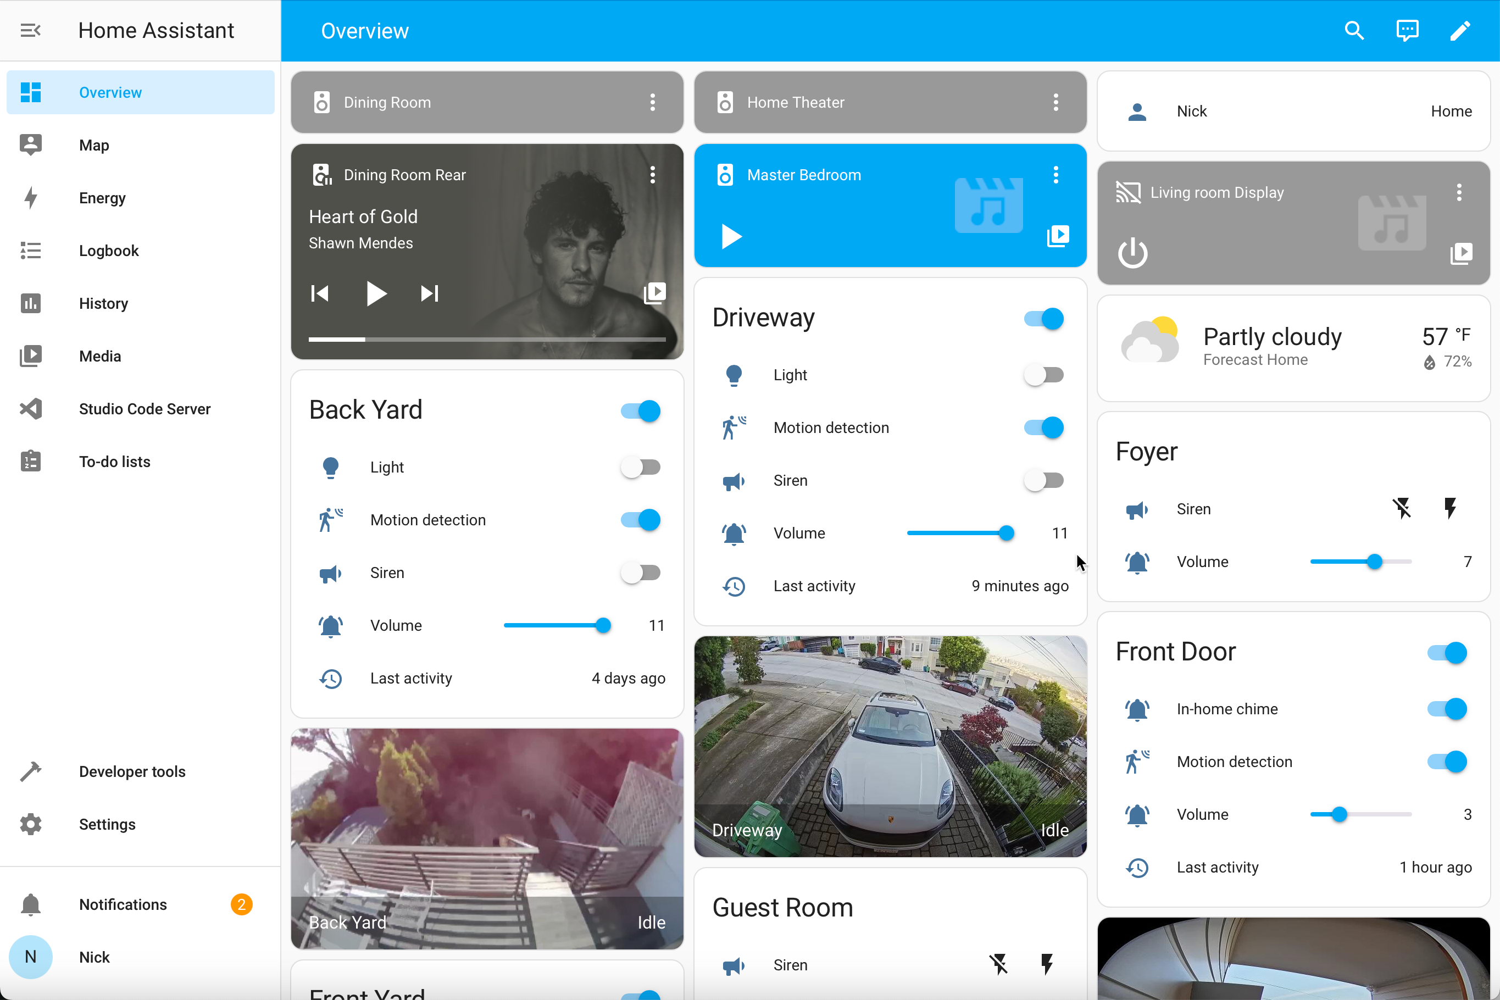
Task: Click the Media icon in sidebar
Action: [x=30, y=356]
